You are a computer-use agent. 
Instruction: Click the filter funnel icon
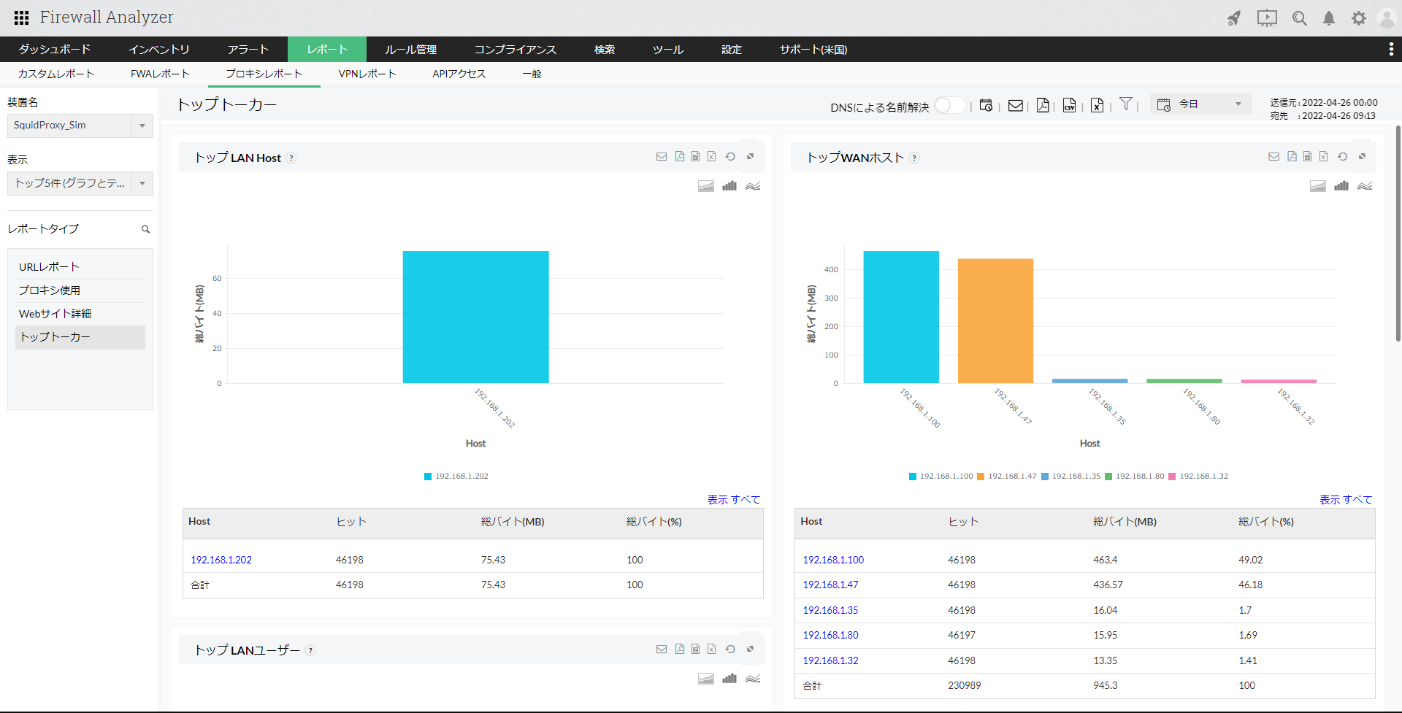(1126, 104)
